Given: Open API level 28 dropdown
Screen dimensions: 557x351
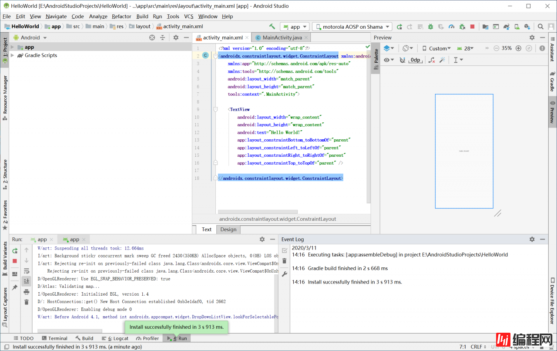Looking at the screenshot, I should click(x=465, y=48).
